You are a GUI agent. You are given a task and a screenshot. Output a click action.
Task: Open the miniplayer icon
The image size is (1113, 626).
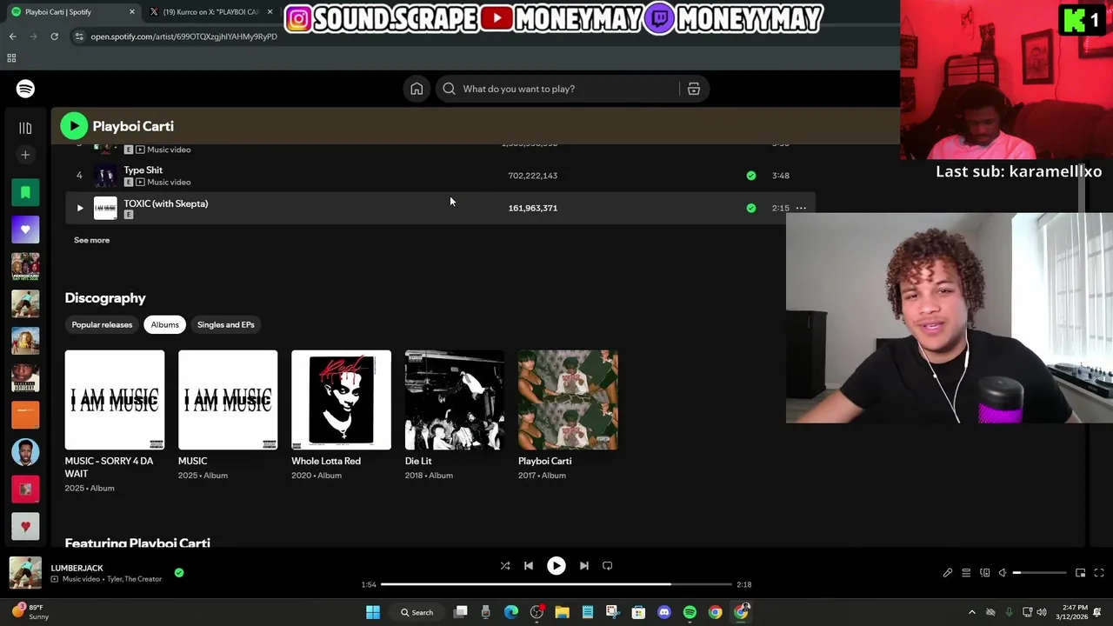tap(1081, 573)
